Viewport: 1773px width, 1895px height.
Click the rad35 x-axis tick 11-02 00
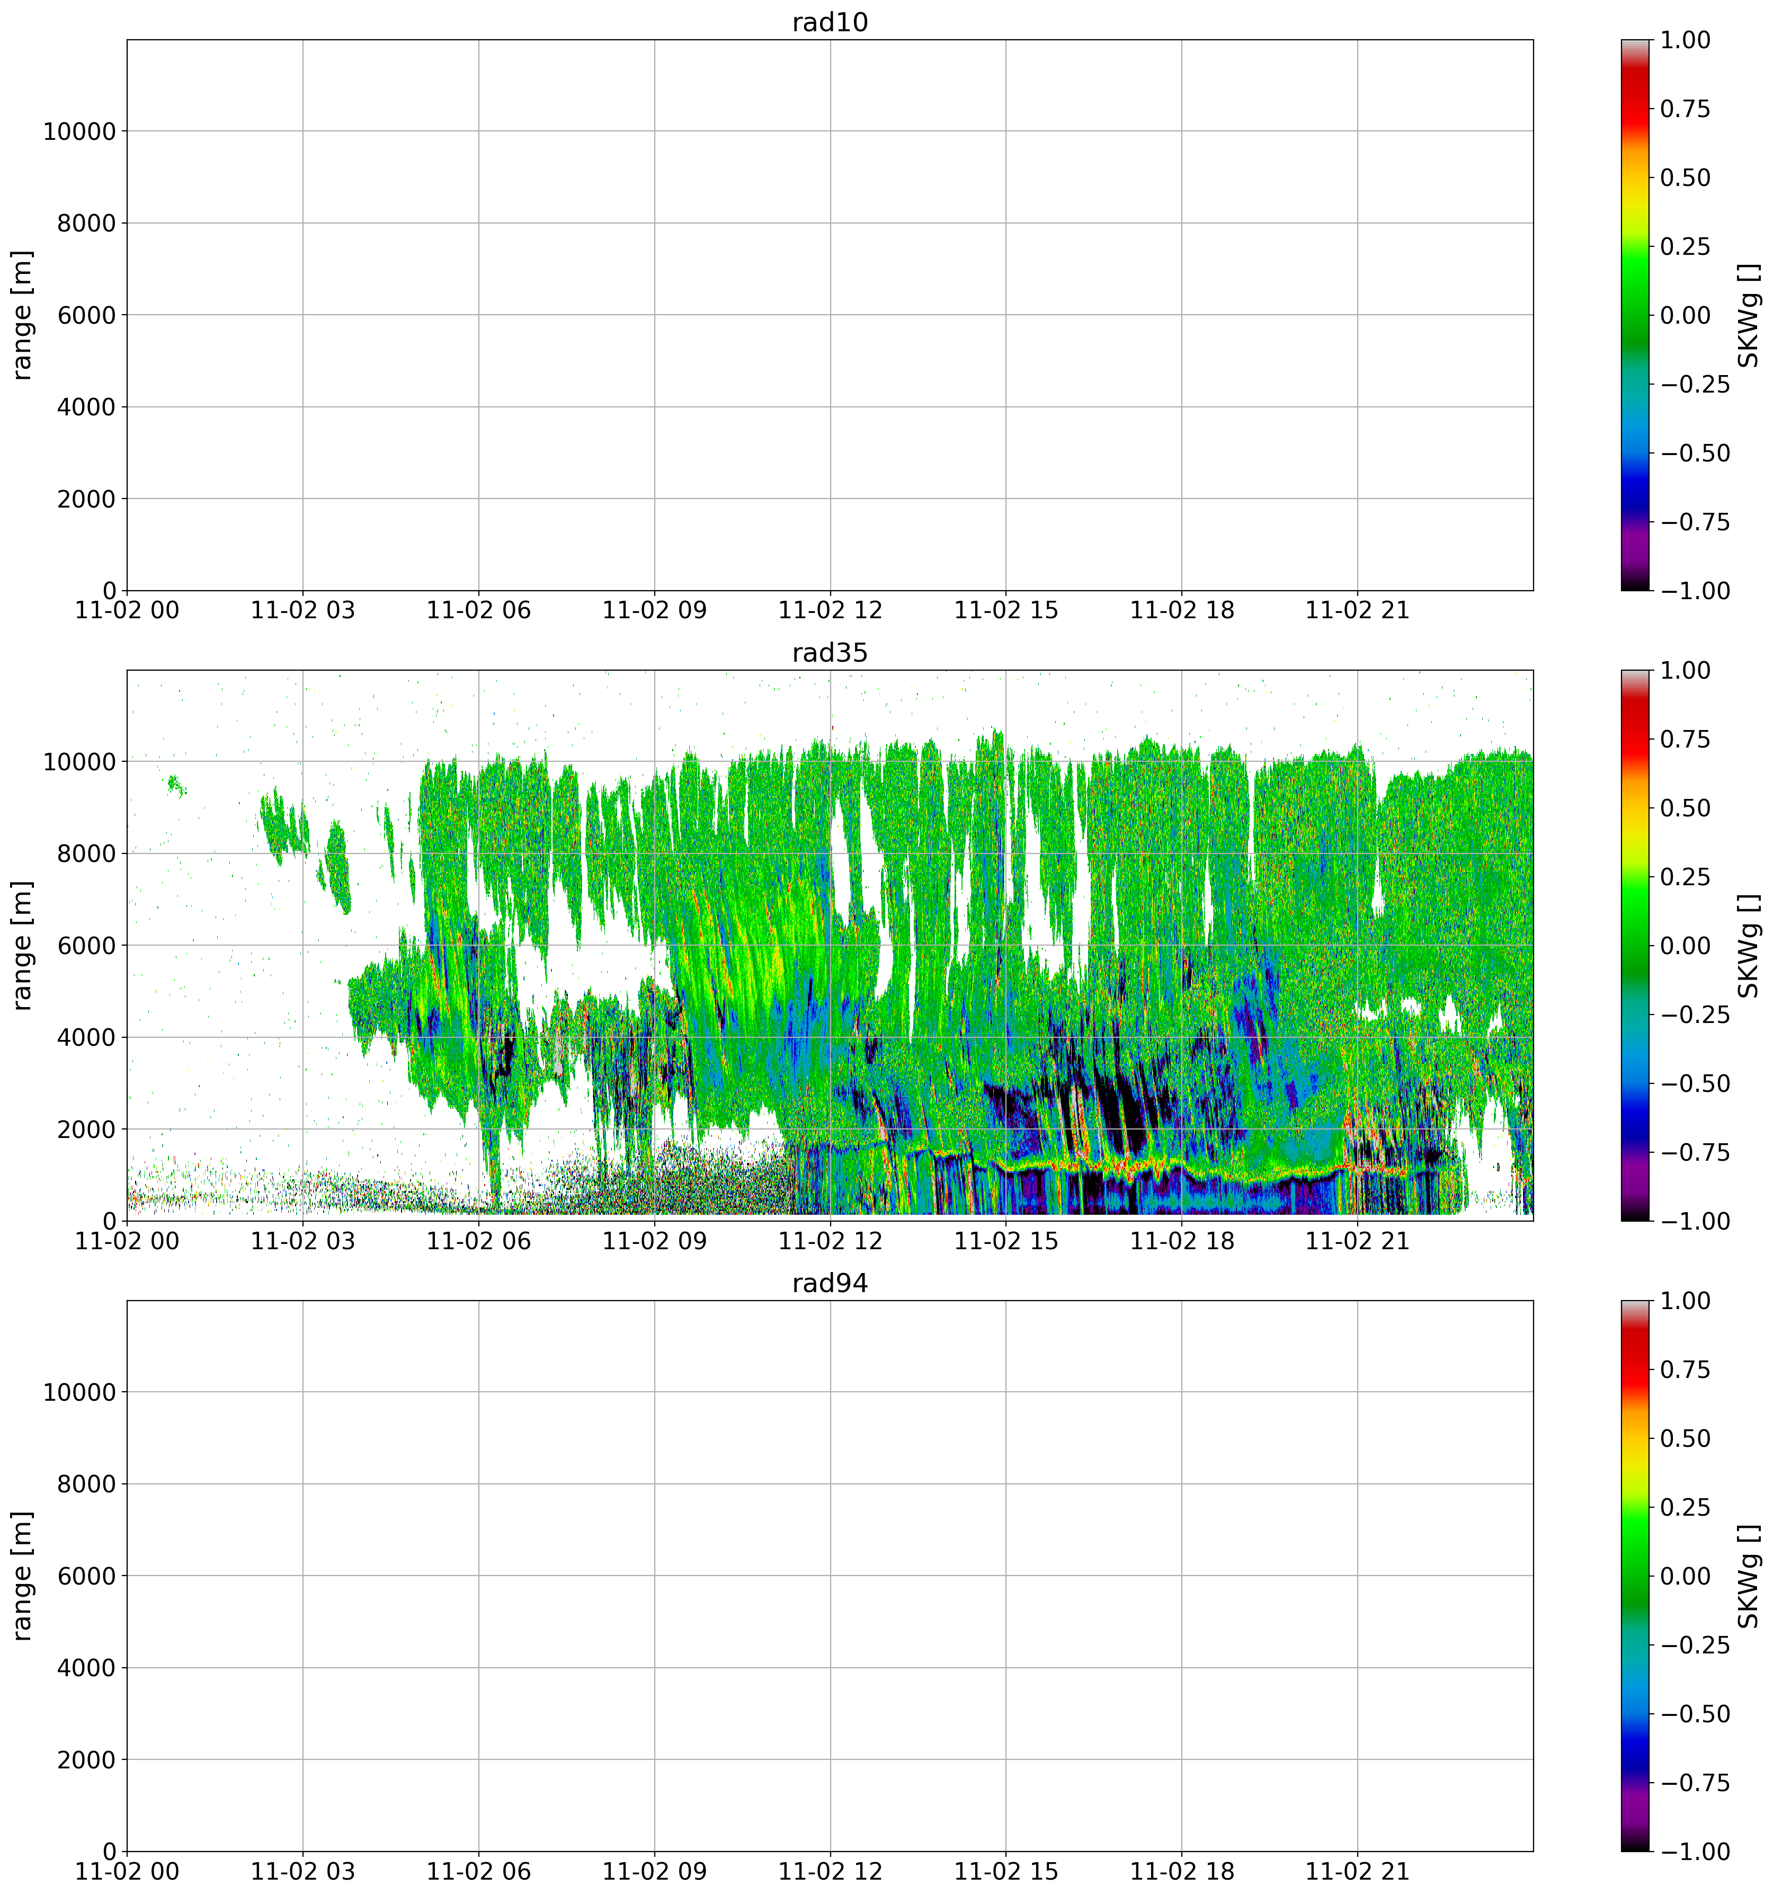tap(127, 1242)
